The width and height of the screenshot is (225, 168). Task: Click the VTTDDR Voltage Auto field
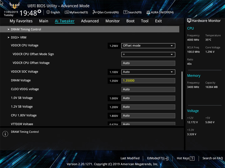tap(148, 124)
